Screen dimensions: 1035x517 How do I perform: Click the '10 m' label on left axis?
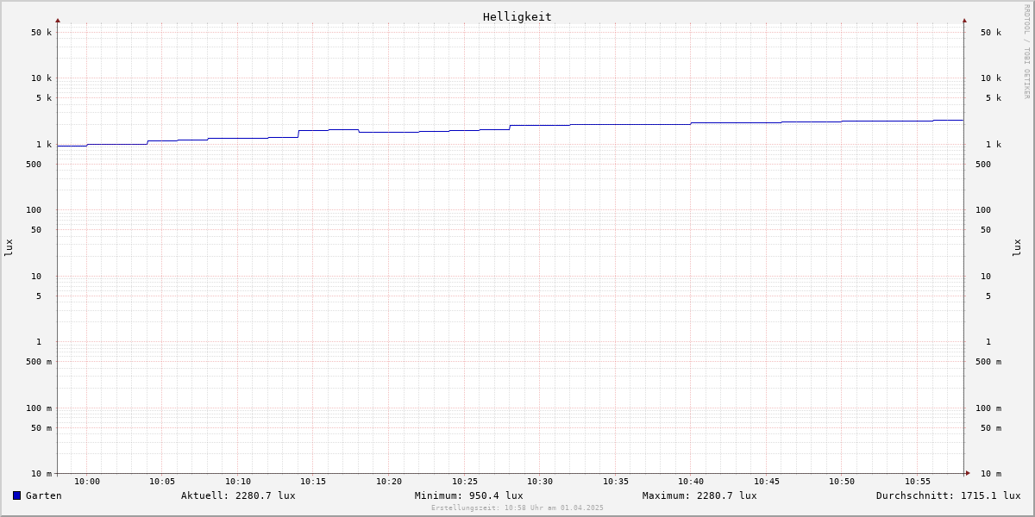(x=41, y=474)
